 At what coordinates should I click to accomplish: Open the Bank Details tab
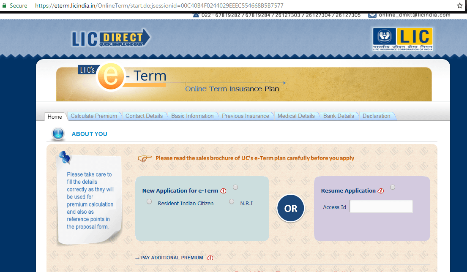[339, 116]
